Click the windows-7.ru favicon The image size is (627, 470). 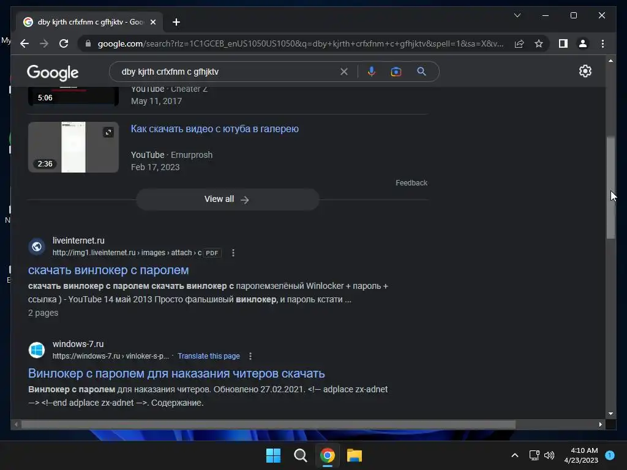37,350
